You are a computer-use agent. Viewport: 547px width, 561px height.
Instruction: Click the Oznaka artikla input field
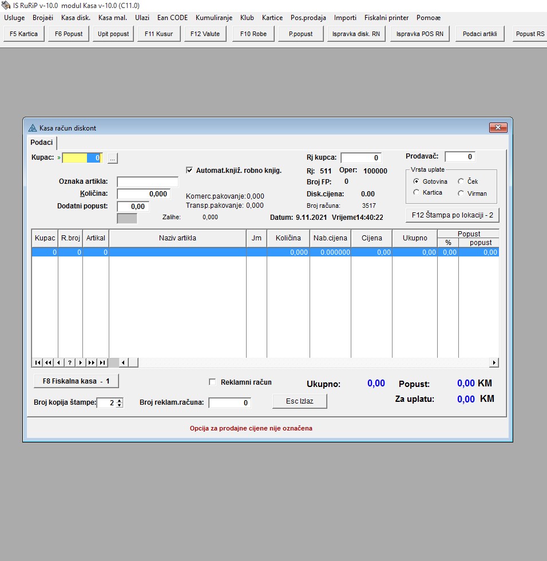pyautogui.click(x=148, y=181)
